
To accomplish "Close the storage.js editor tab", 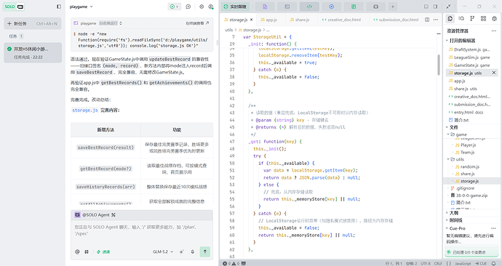I will [251, 20].
